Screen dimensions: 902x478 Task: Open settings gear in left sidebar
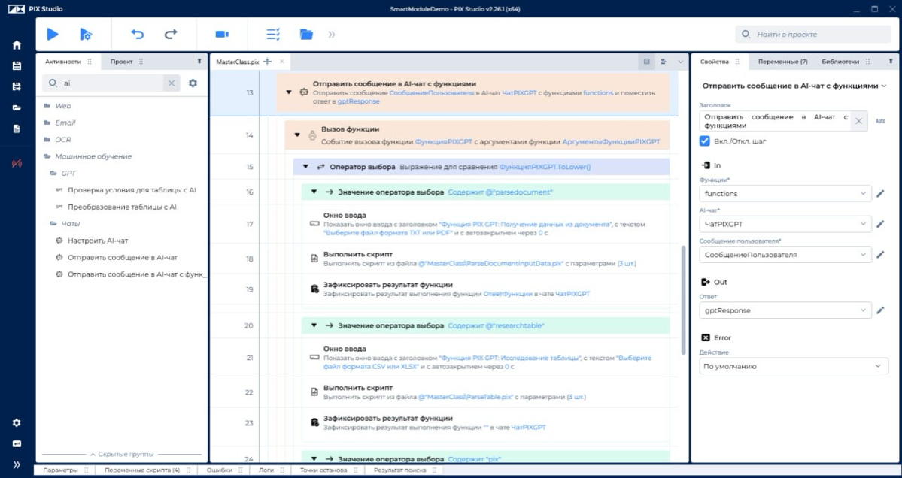click(17, 423)
